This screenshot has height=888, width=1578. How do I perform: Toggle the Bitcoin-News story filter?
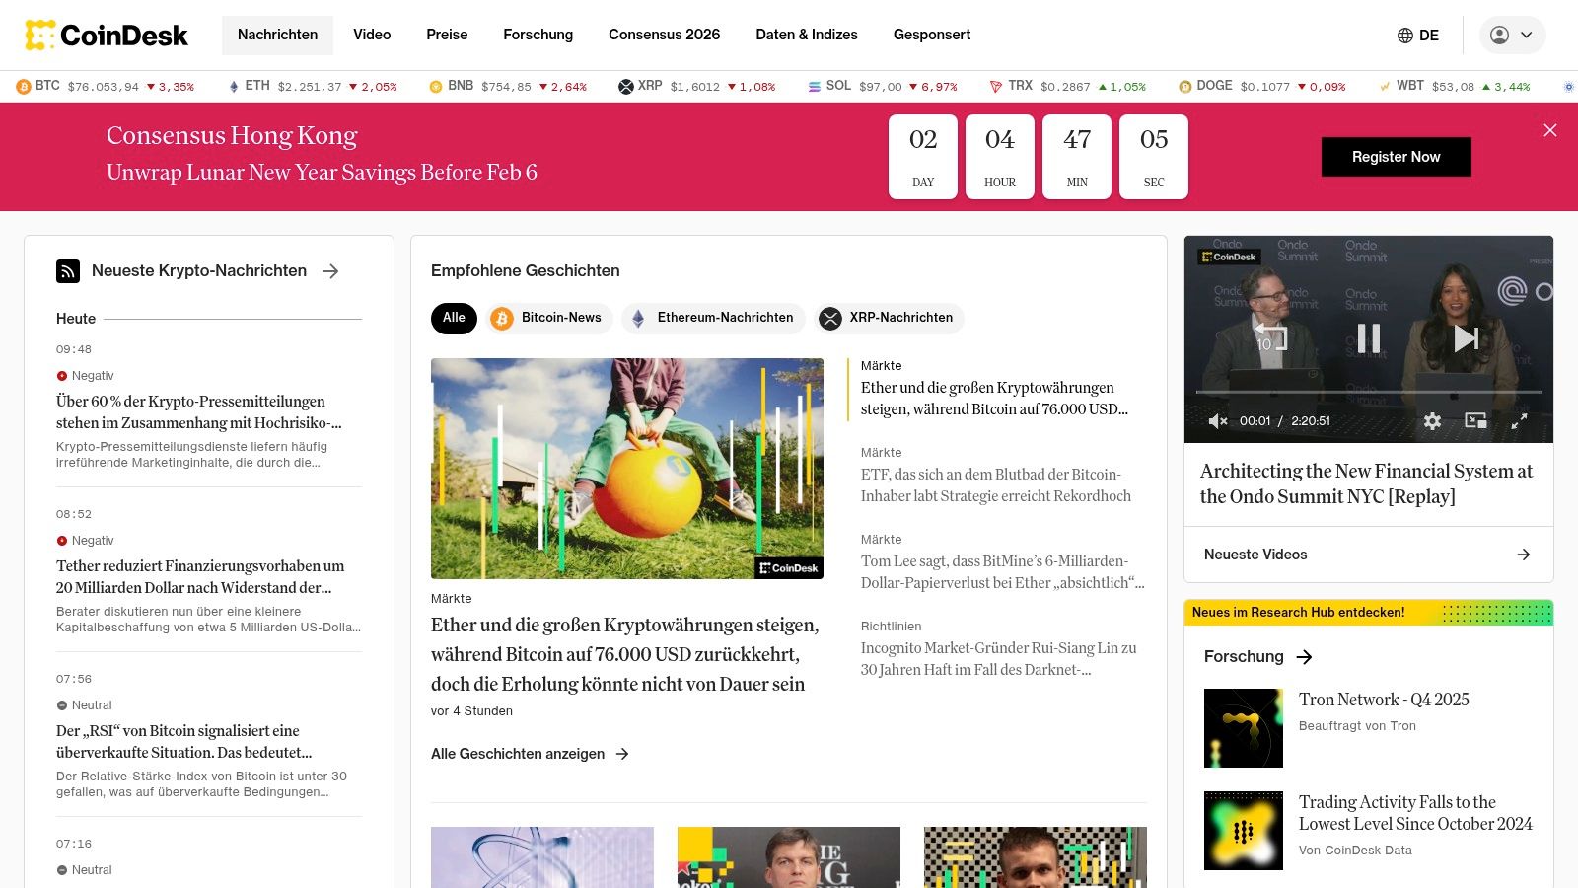[549, 318]
